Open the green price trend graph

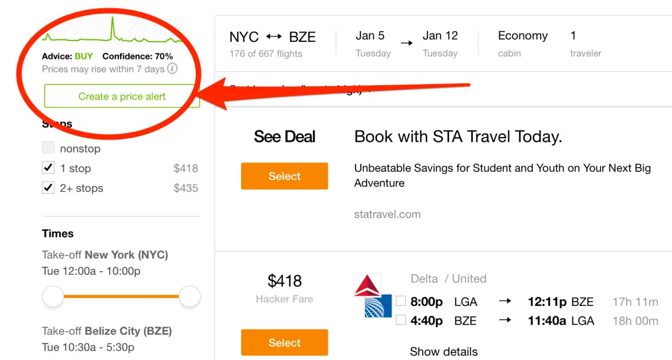tap(112, 31)
